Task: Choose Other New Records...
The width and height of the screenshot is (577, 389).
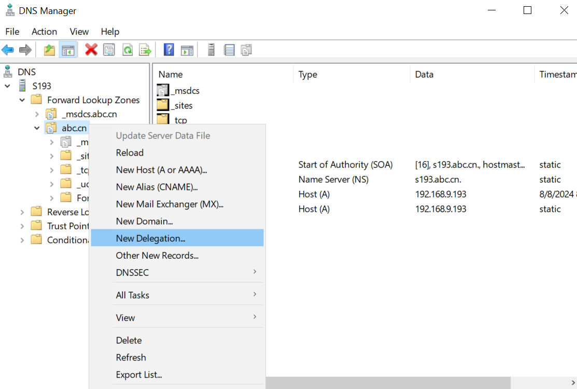Action: [x=177, y=255]
